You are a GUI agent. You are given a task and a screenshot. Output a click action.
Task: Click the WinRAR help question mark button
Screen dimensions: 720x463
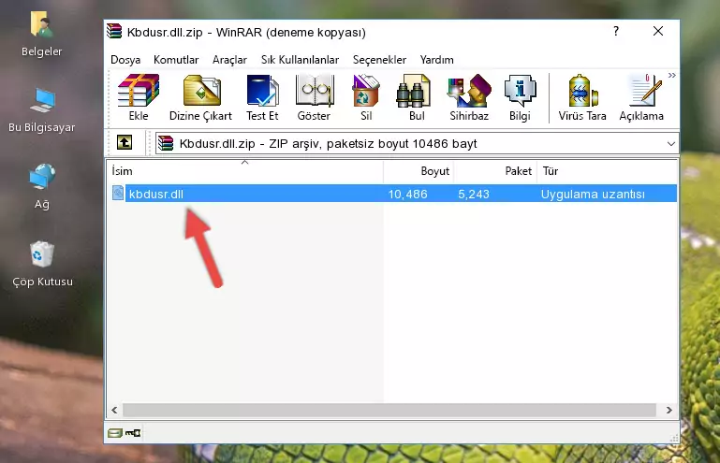tap(616, 31)
